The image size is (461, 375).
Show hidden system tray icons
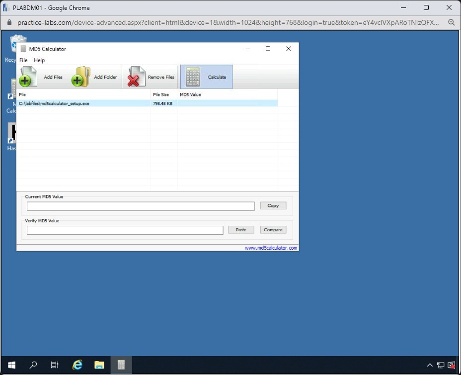[430, 365]
